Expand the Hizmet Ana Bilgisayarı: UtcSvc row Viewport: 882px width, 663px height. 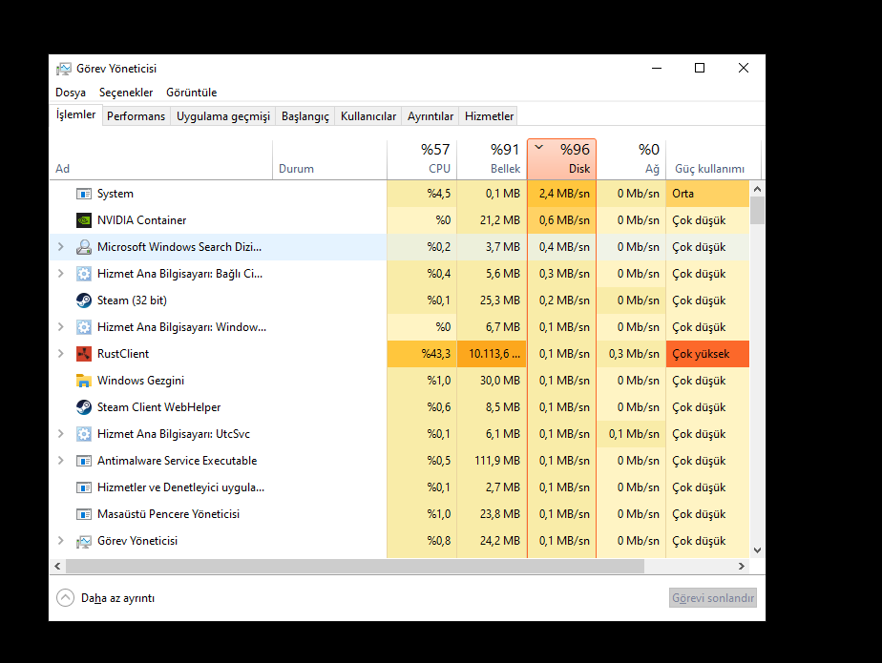tap(61, 434)
